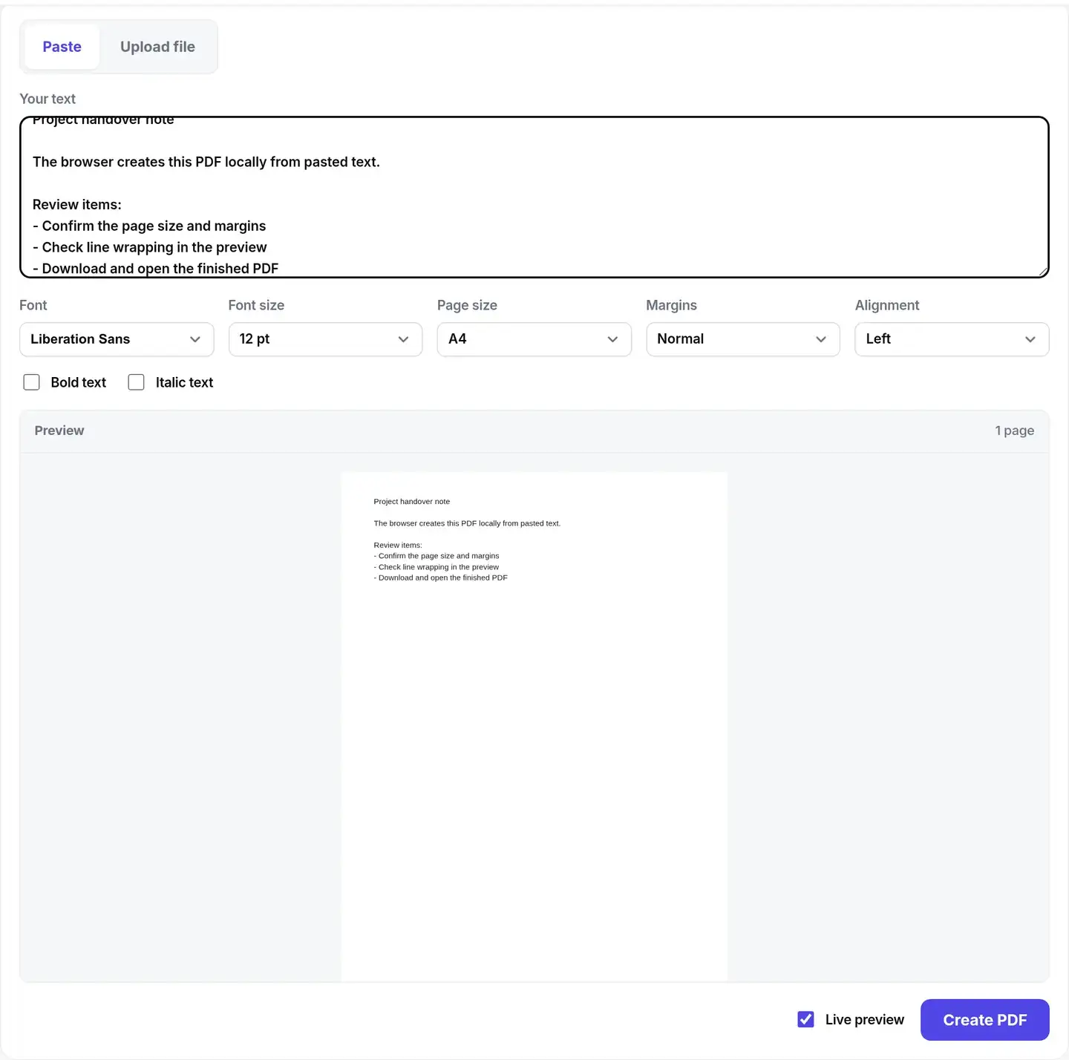Click the '- Check line wrapping in the preview' line in text area
1069x1060 pixels.
coord(150,247)
